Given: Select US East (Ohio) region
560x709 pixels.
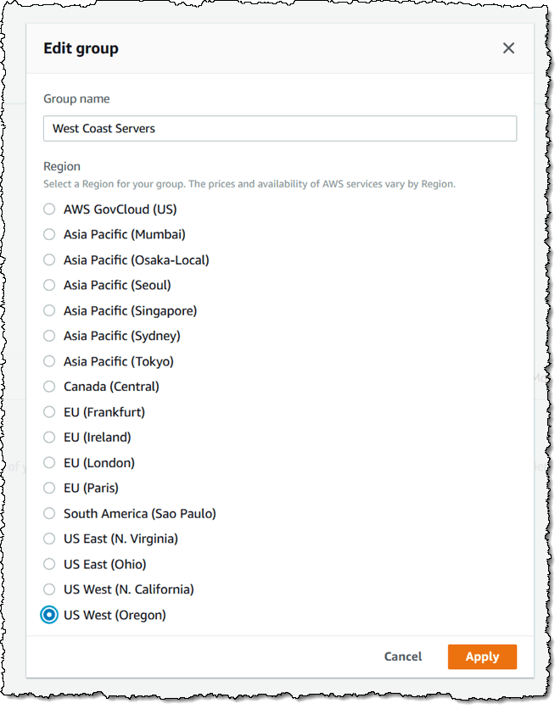Looking at the screenshot, I should tap(48, 564).
